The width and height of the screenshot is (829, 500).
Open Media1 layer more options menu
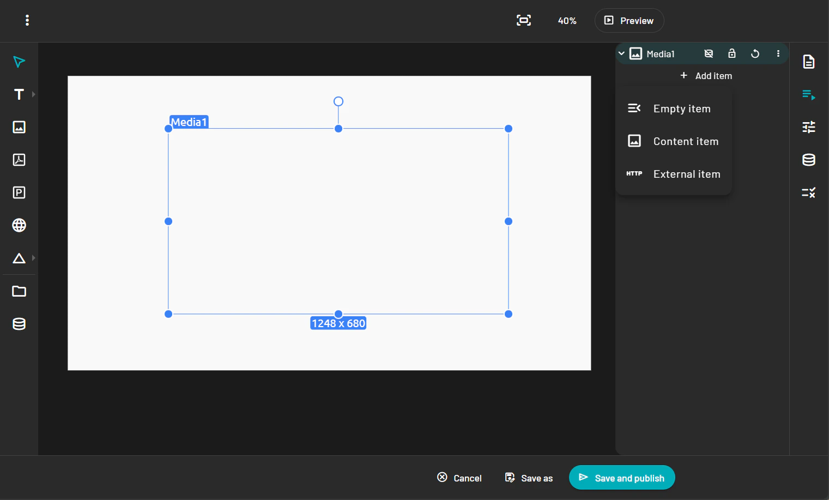tap(778, 53)
